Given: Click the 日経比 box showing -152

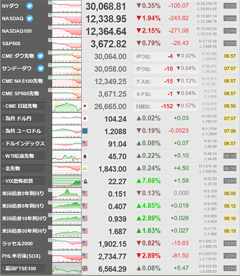Looking at the screenshot, I should pos(165,106).
